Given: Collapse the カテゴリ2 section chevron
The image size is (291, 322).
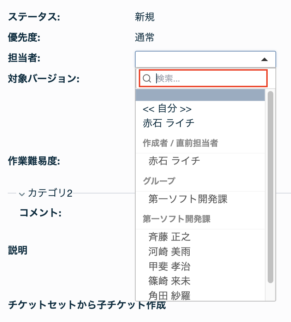Looking at the screenshot, I should [22, 194].
